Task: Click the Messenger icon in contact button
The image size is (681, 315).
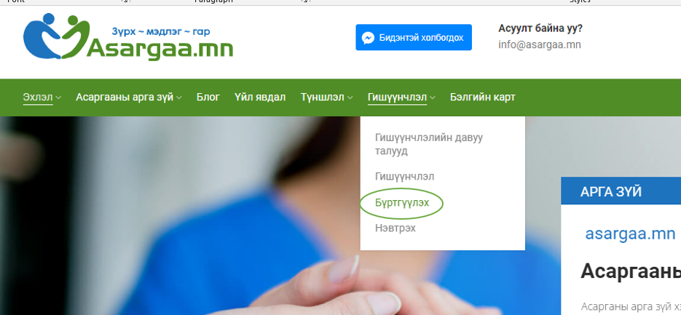Action: 368,38
